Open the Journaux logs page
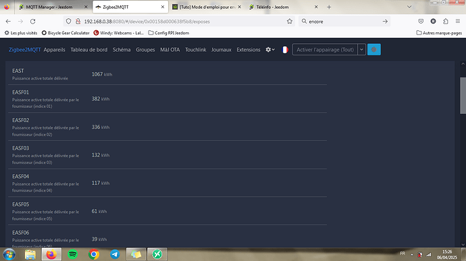 [x=221, y=50]
